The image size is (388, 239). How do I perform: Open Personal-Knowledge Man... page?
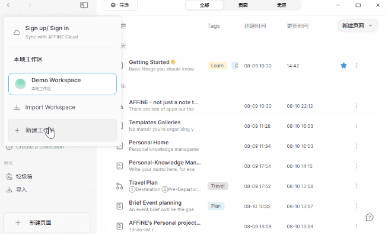165,163
